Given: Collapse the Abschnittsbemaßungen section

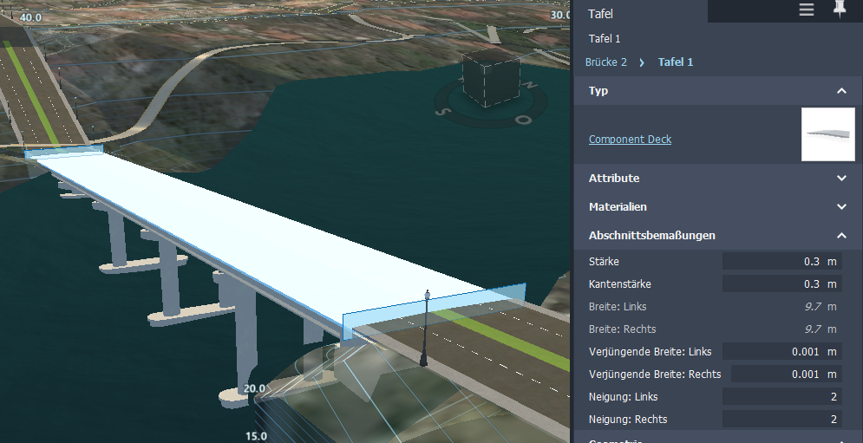Looking at the screenshot, I should click(x=841, y=236).
